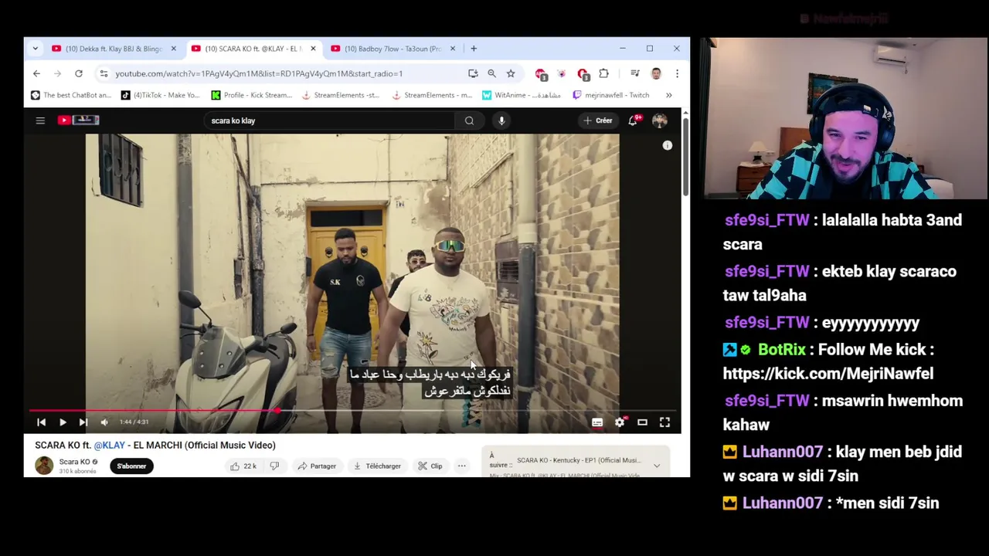The height and width of the screenshot is (556, 989).
Task: Click the Créer create button
Action: (x=597, y=120)
